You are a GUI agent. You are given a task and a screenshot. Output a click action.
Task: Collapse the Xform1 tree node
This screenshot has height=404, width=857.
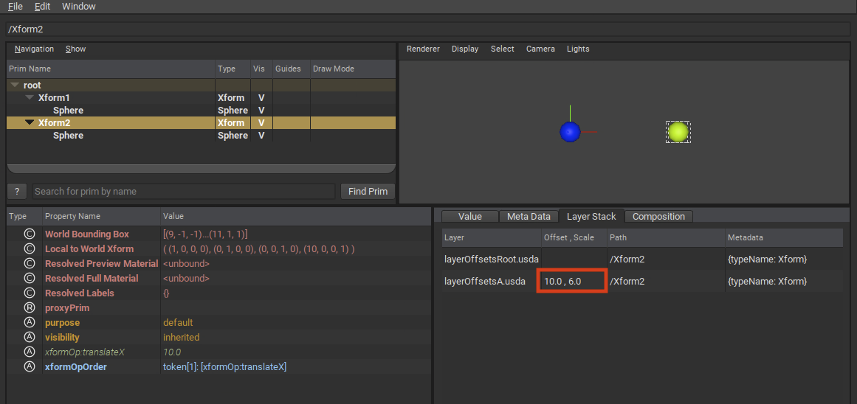tap(30, 97)
